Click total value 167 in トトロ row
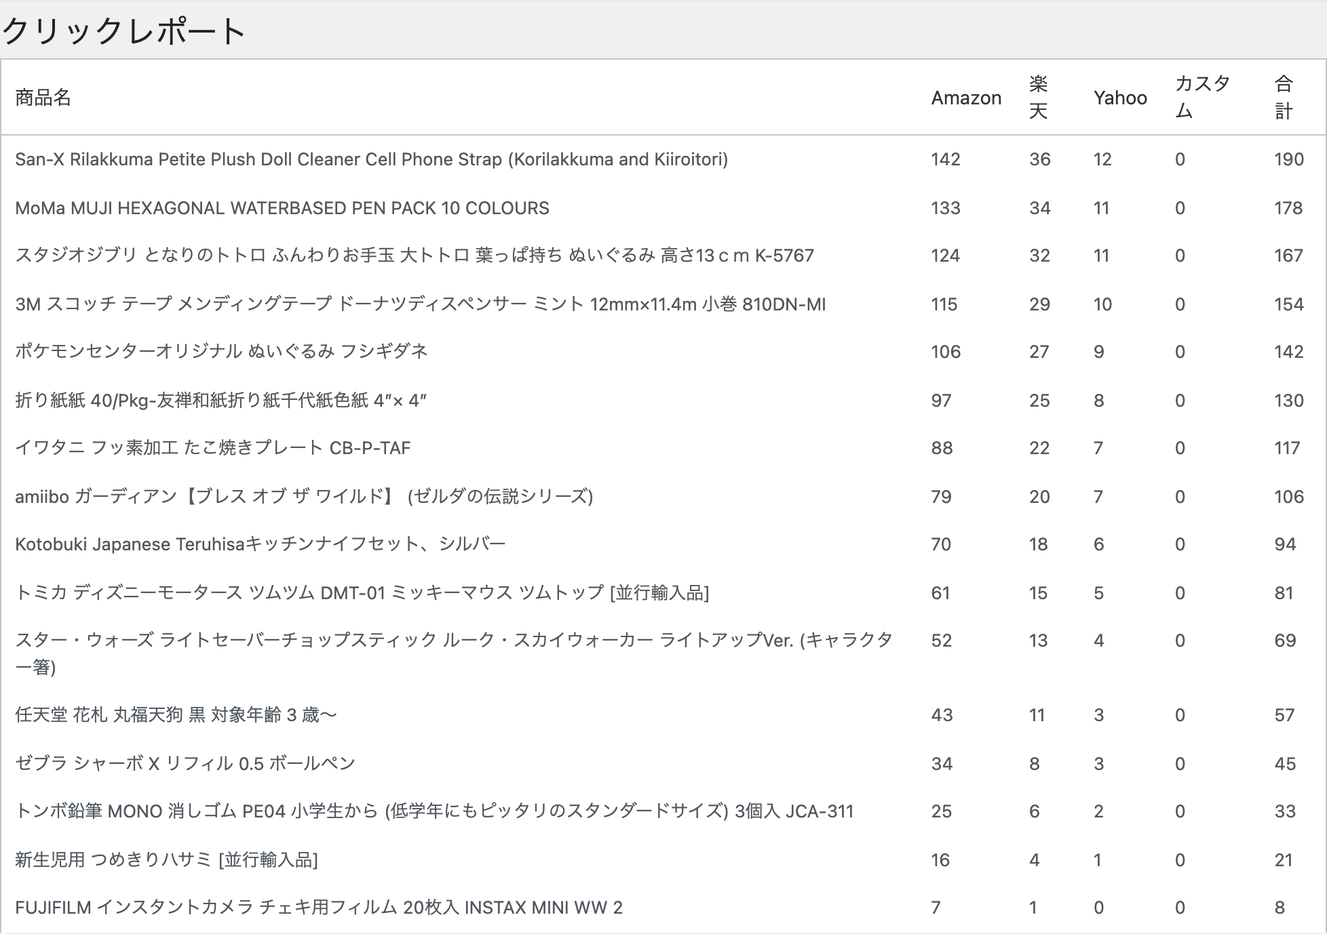 point(1288,256)
